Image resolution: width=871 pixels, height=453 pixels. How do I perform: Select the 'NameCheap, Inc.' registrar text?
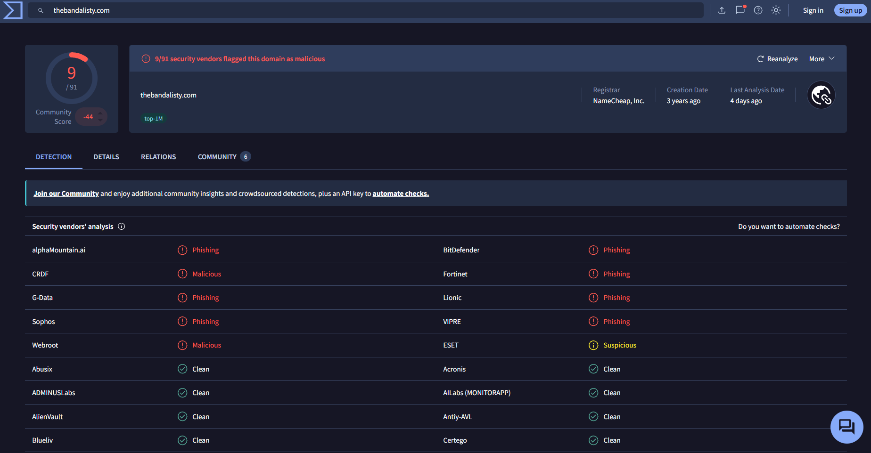(618, 101)
